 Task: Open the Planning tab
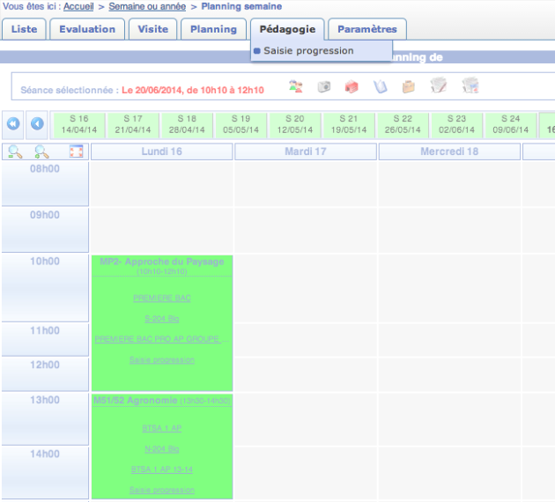pyautogui.click(x=213, y=29)
